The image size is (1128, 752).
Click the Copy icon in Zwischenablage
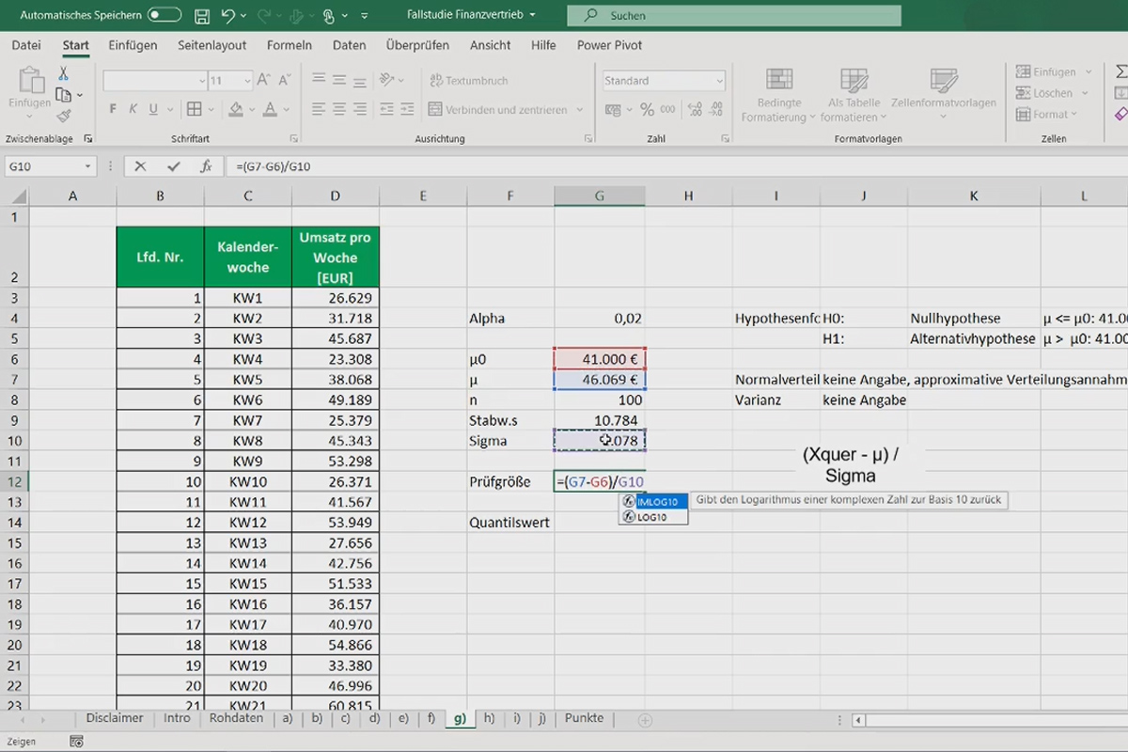coord(64,95)
